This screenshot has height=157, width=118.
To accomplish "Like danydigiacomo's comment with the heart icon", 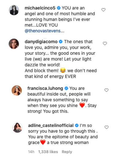I will click(105, 44).
